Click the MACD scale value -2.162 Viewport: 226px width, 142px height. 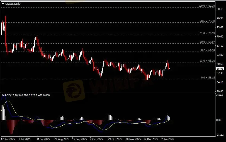click(x=220, y=135)
